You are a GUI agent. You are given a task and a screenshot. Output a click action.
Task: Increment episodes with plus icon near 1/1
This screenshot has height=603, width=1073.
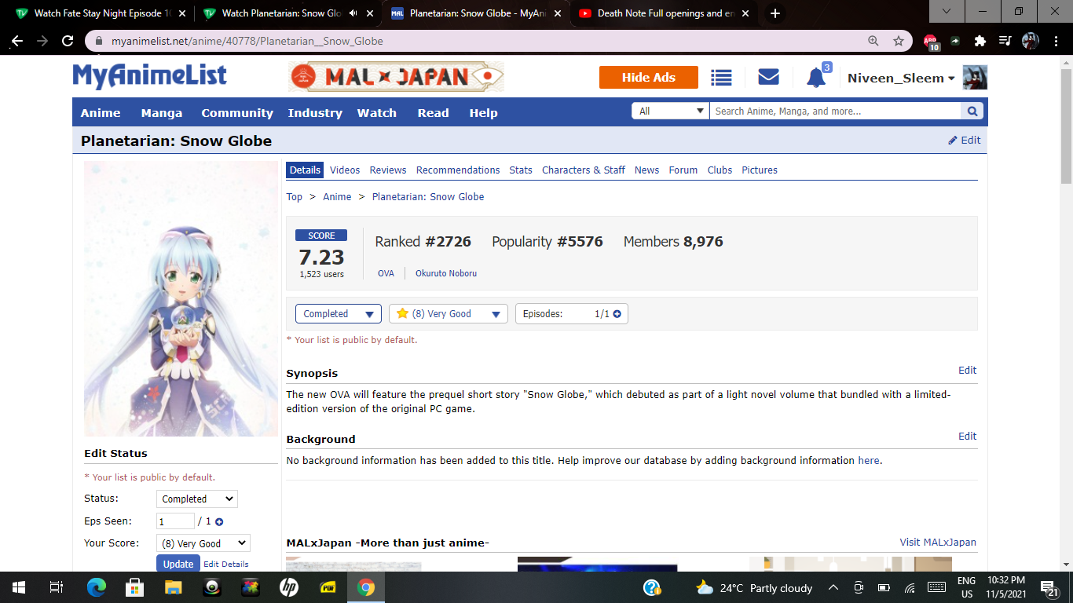(x=617, y=314)
